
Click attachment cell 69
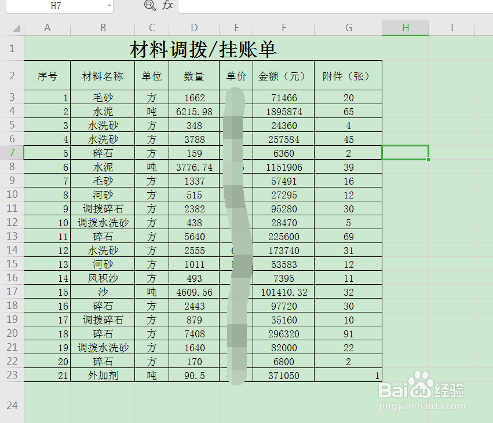coord(348,237)
